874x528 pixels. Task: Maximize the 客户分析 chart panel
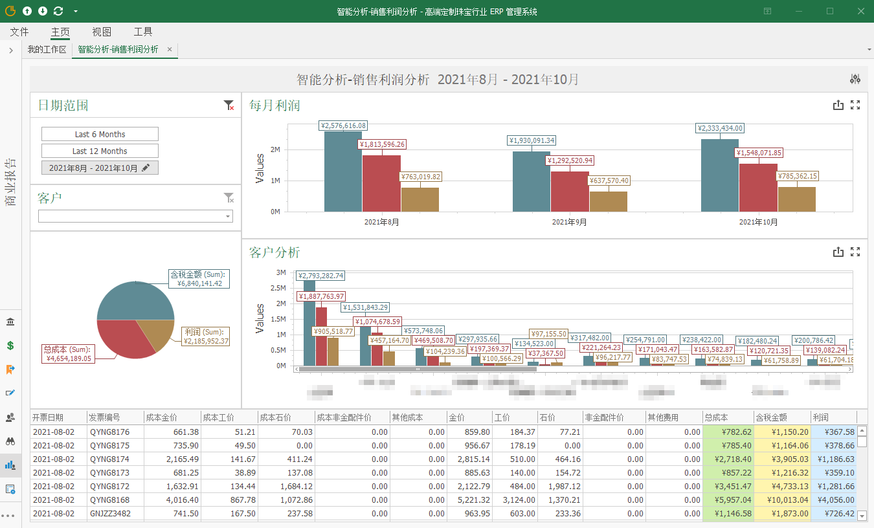[855, 252]
